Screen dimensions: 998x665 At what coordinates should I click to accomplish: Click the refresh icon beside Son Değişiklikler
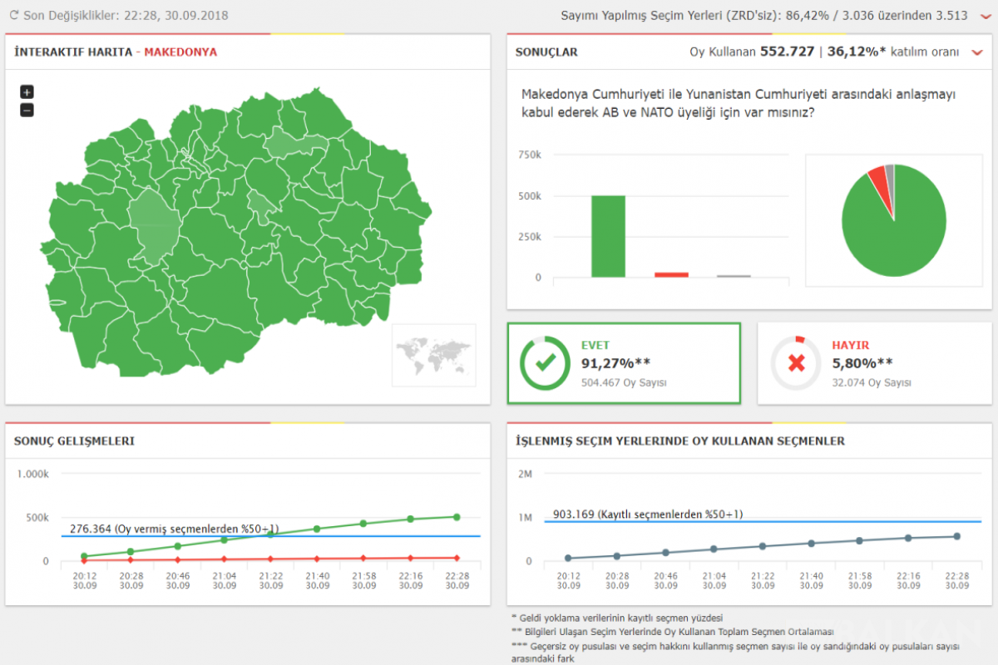pos(14,15)
